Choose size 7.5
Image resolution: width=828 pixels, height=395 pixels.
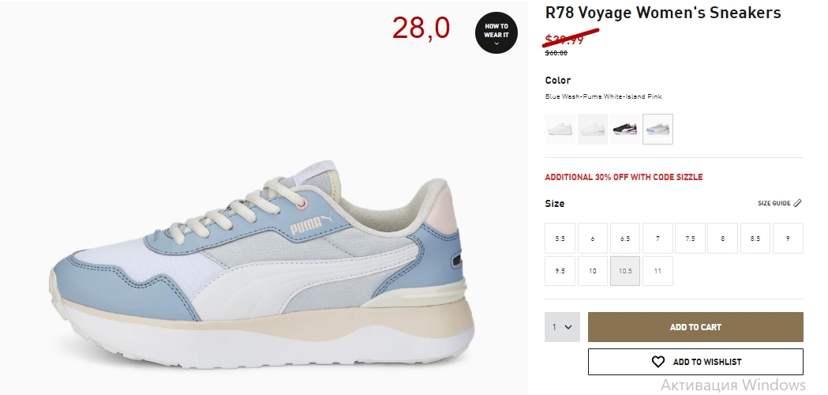point(690,238)
